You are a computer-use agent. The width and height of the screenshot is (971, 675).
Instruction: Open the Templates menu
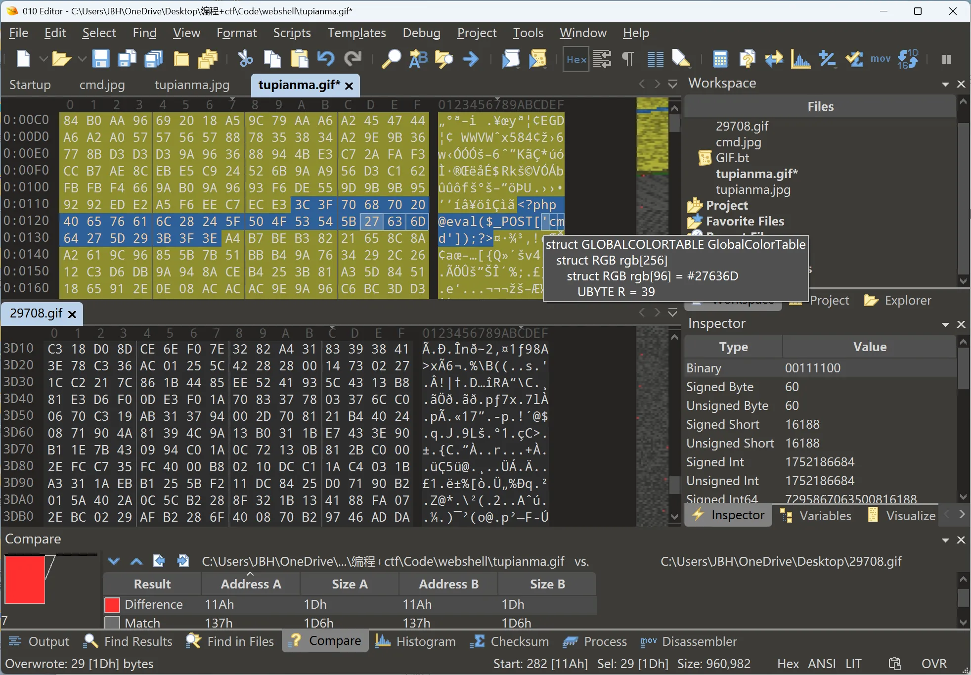356,33
